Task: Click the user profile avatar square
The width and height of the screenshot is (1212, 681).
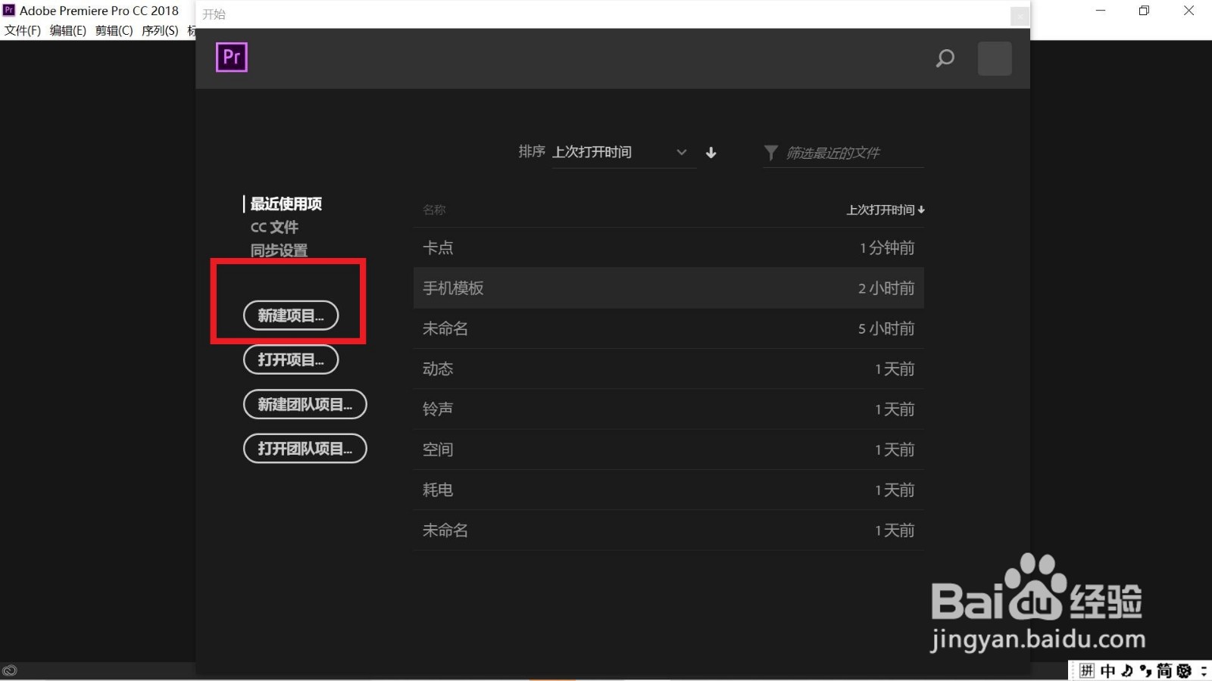Action: coord(995,58)
